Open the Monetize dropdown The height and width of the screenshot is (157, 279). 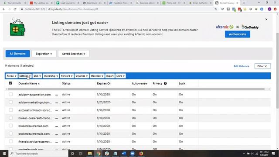pos(97,76)
